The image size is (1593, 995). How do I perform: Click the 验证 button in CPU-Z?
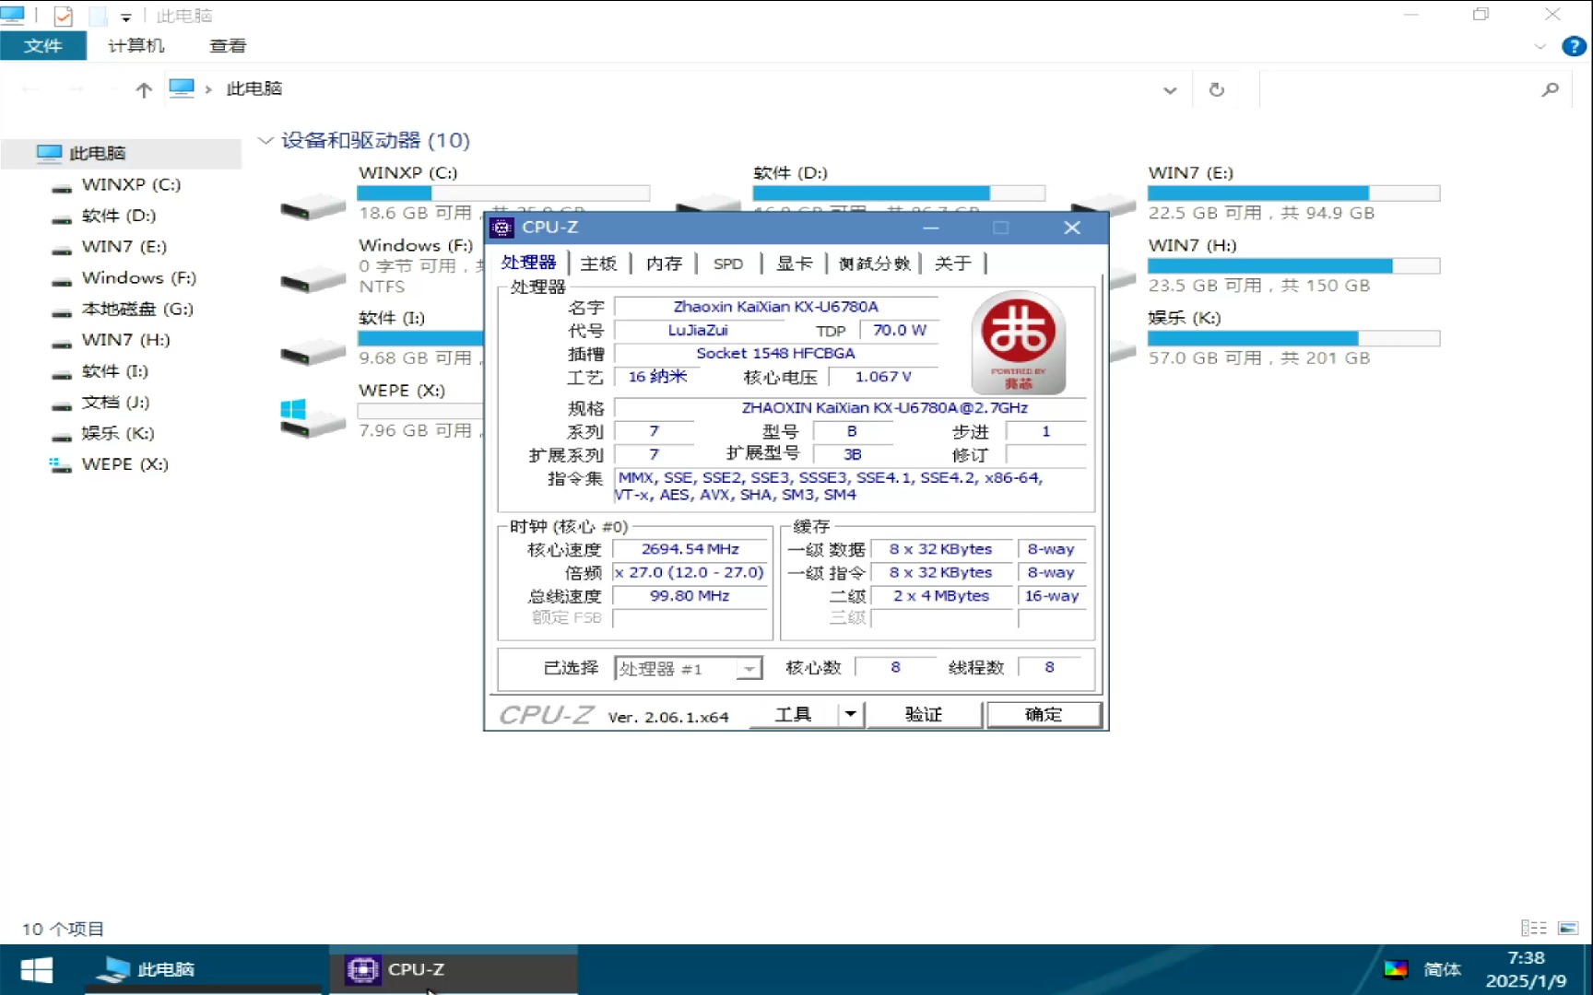[x=925, y=714]
